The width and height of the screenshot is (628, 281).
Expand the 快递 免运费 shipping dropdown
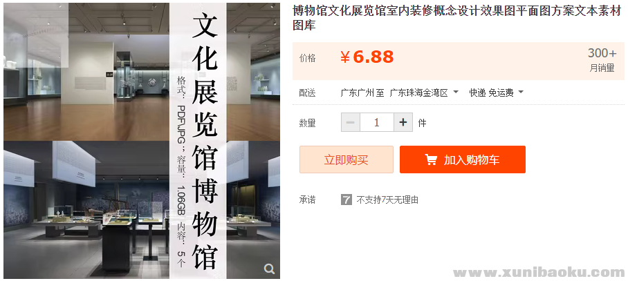(497, 93)
